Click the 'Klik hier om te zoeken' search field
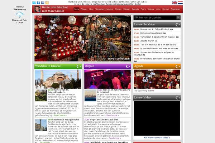Image resolution: width=215 pixels, height=143 pixels. (155, 18)
